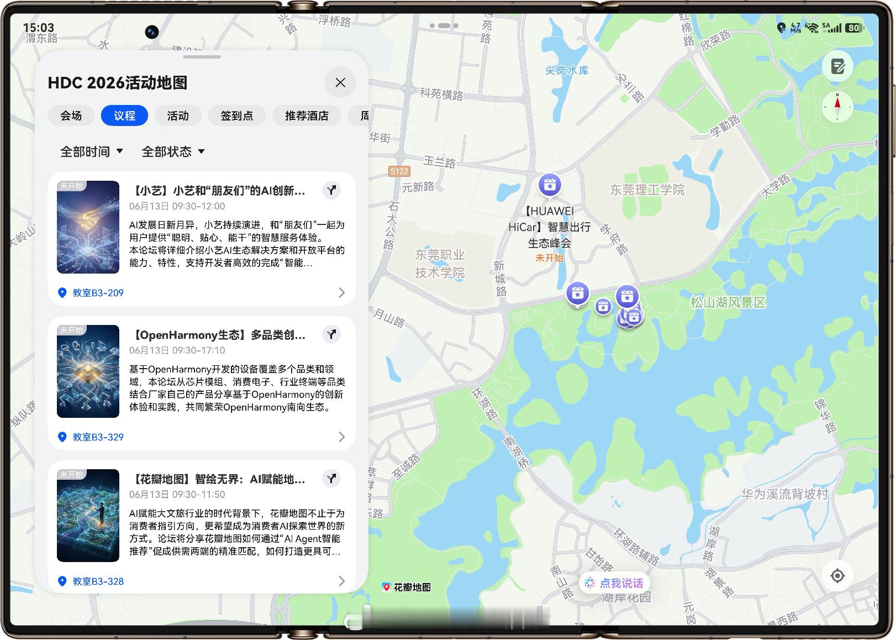Tap the Petal Maps logo icon
Image resolution: width=896 pixels, height=640 pixels.
coord(387,587)
